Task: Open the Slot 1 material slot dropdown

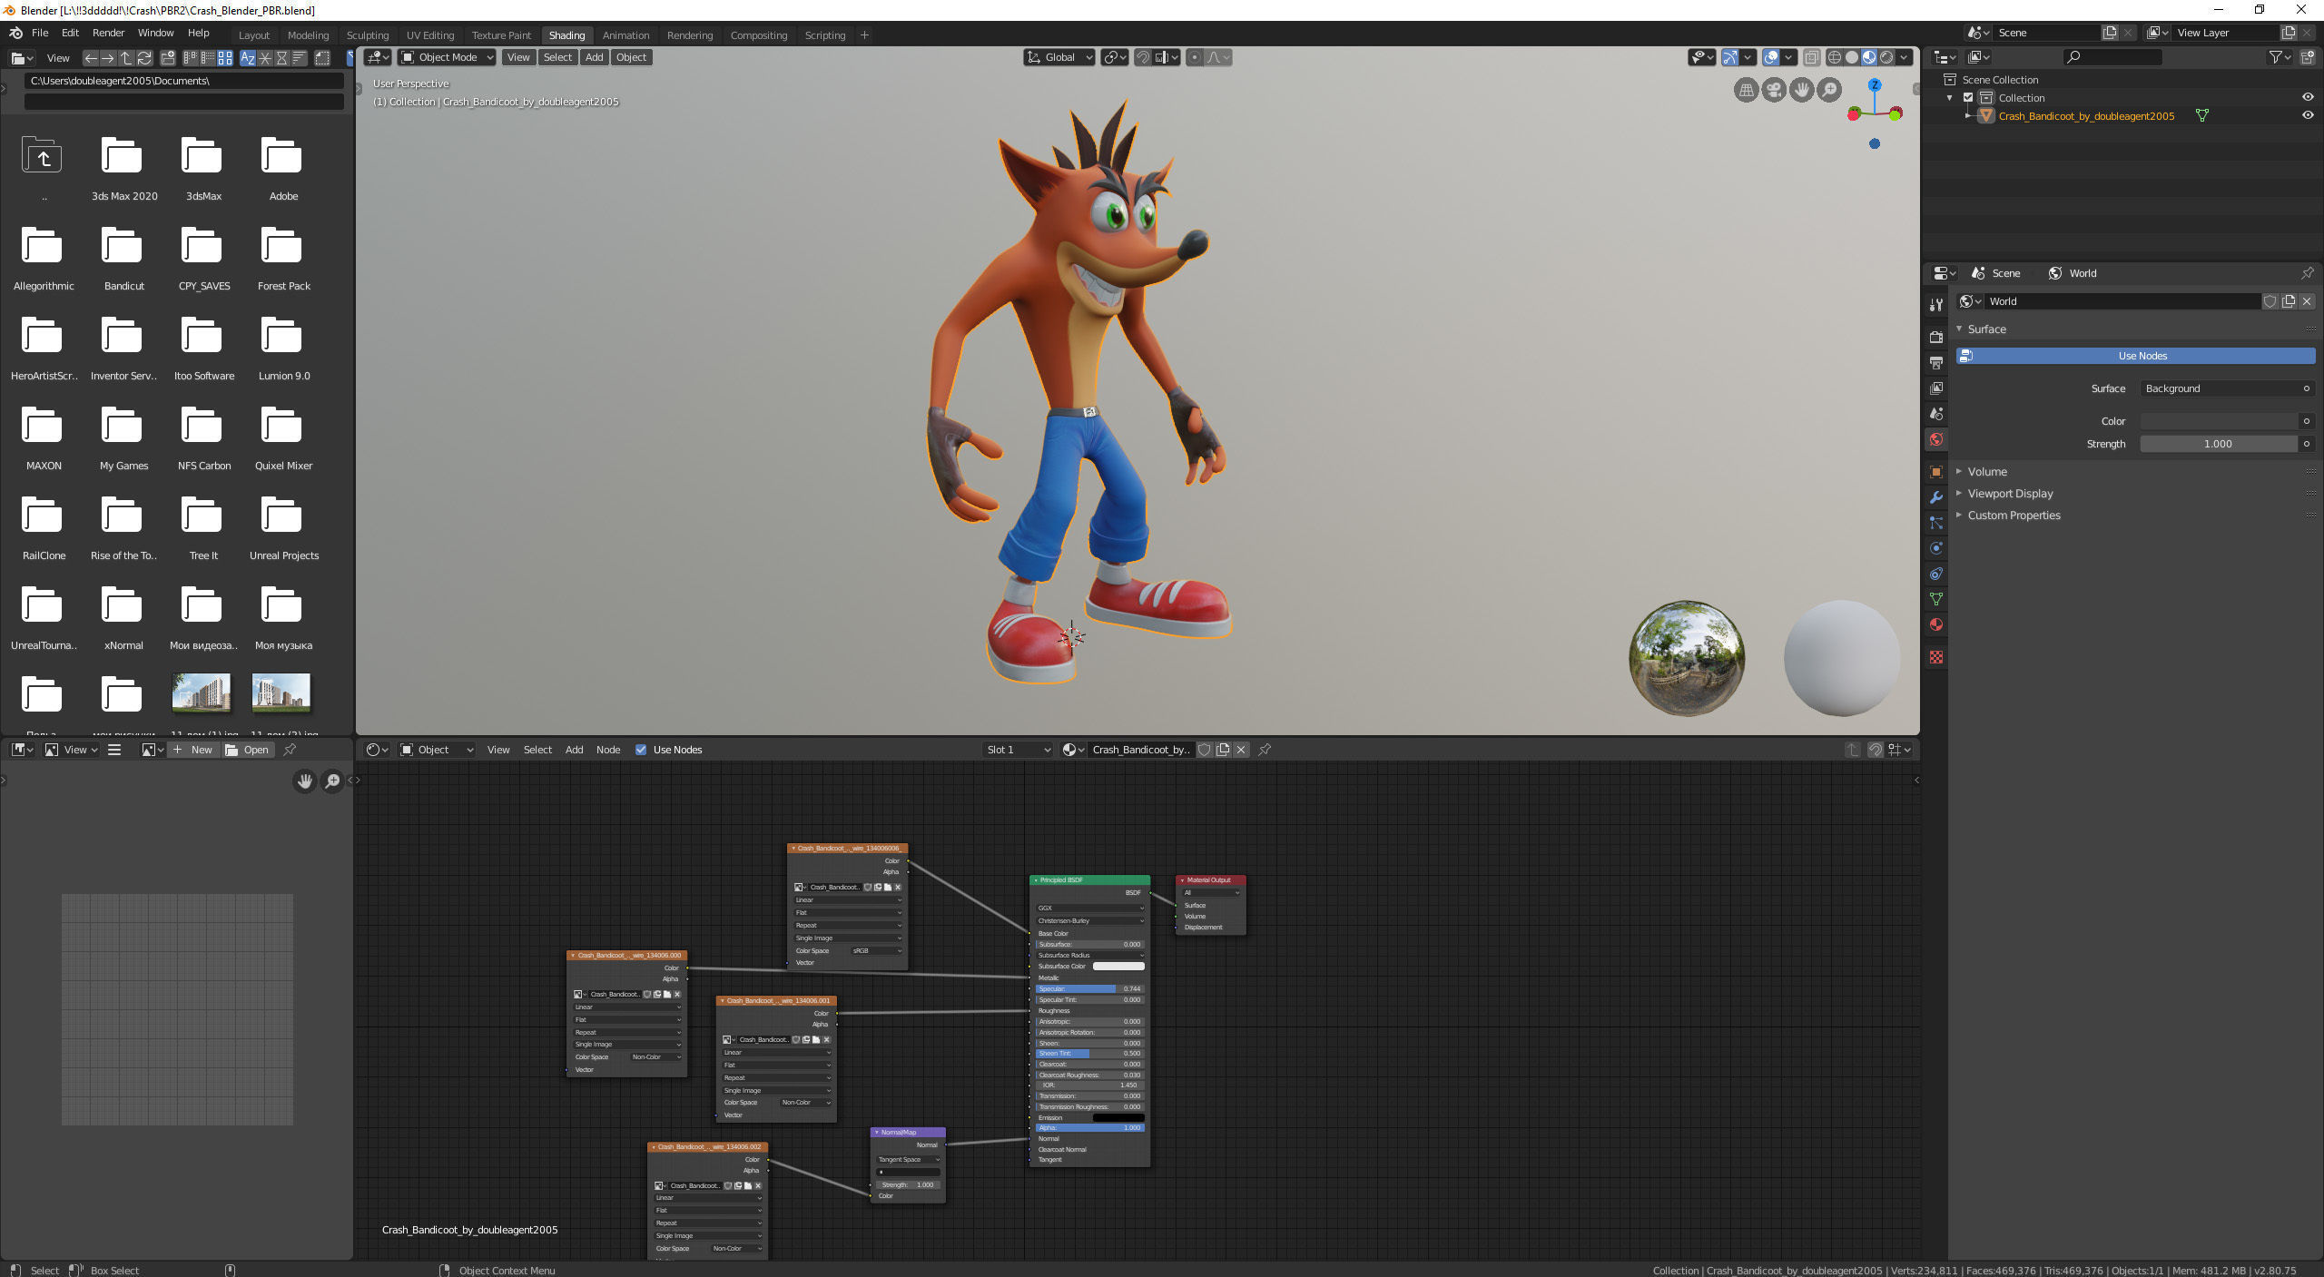Action: click(x=1018, y=750)
